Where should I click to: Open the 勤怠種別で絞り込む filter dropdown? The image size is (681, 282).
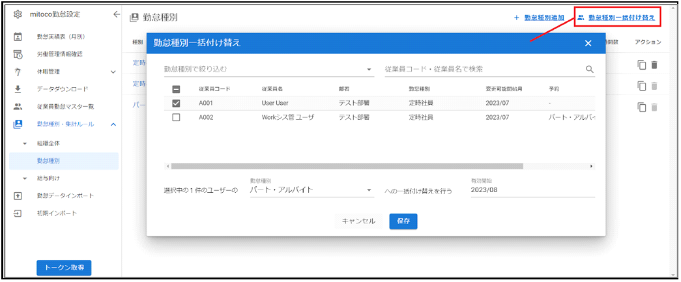(x=268, y=69)
